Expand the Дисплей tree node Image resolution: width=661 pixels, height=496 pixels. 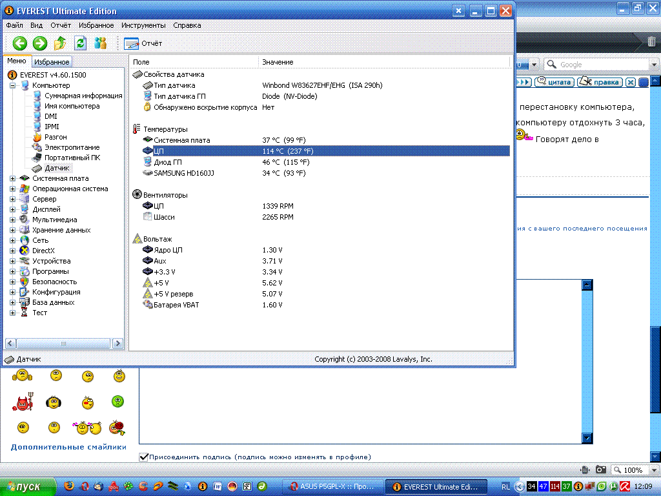coord(13,210)
